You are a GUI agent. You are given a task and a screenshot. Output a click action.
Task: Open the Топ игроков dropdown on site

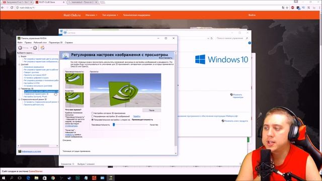click(x=110, y=15)
